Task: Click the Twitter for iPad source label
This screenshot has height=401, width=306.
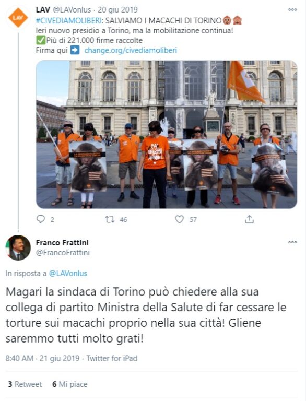Action: (x=112, y=358)
